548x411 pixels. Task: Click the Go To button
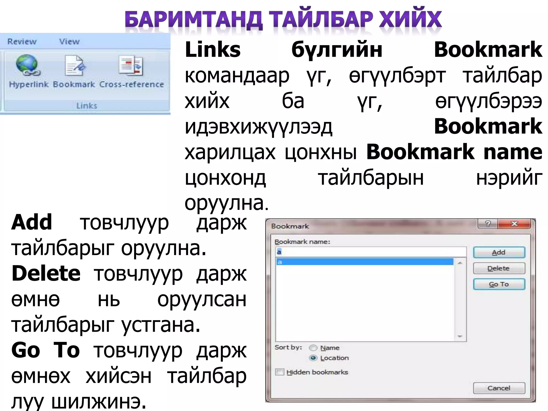tap(499, 284)
